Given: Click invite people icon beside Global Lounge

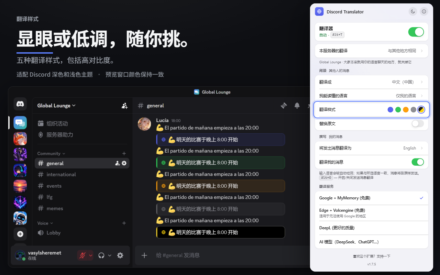Looking at the screenshot, I should tap(125, 106).
